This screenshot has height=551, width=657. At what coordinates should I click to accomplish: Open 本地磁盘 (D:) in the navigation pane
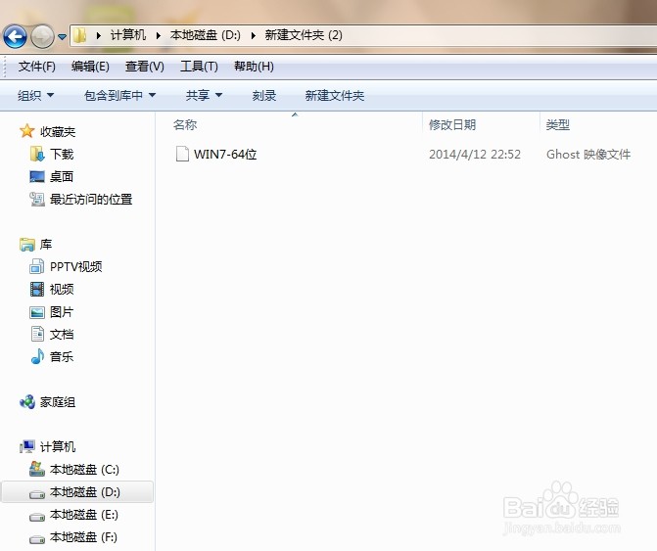[85, 492]
